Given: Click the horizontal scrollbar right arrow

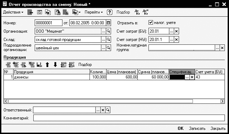Looking at the screenshot, I should (222, 101).
